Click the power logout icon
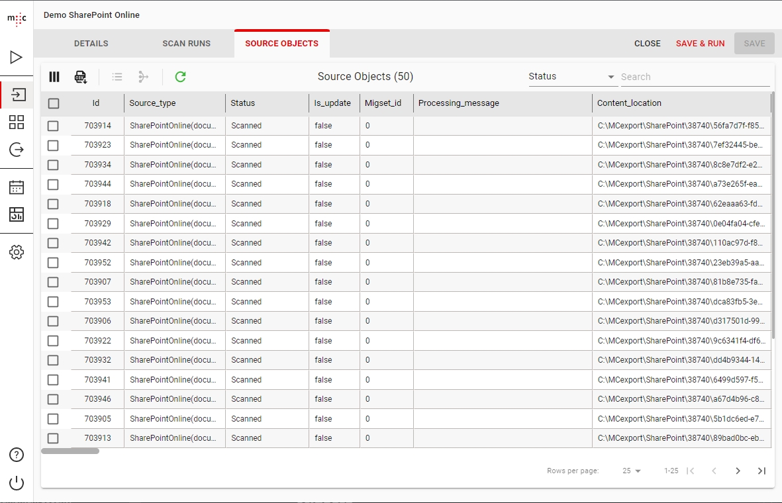782x503 pixels. click(17, 483)
